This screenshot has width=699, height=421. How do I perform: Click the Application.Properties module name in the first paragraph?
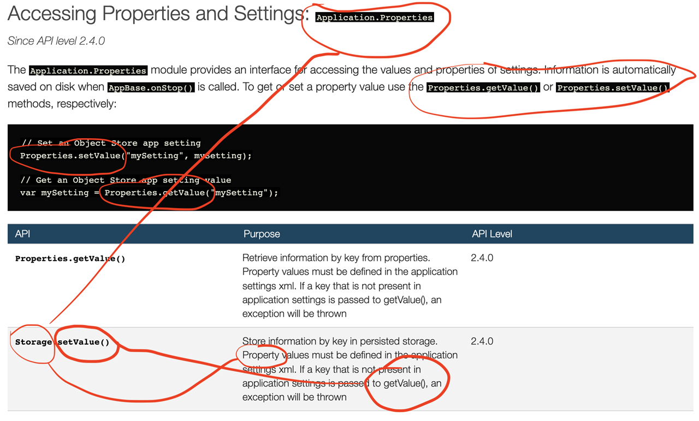88,70
